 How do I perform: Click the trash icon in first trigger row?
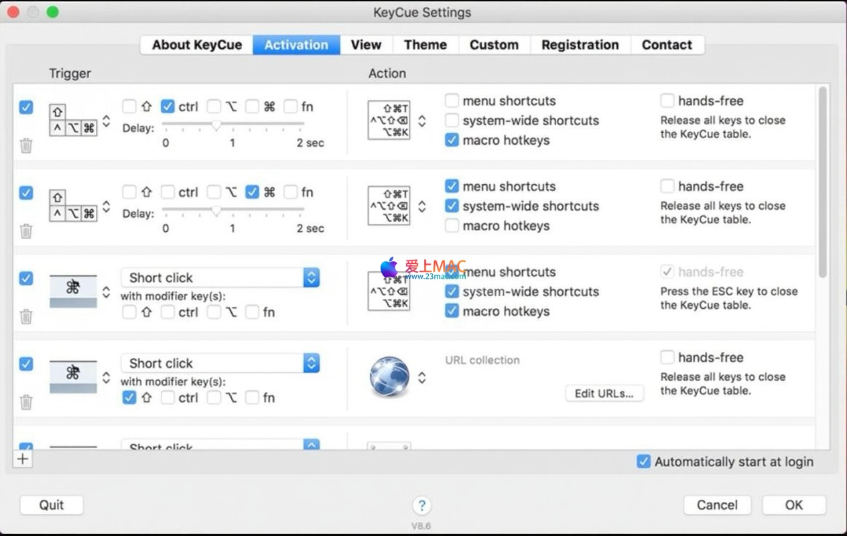[26, 145]
